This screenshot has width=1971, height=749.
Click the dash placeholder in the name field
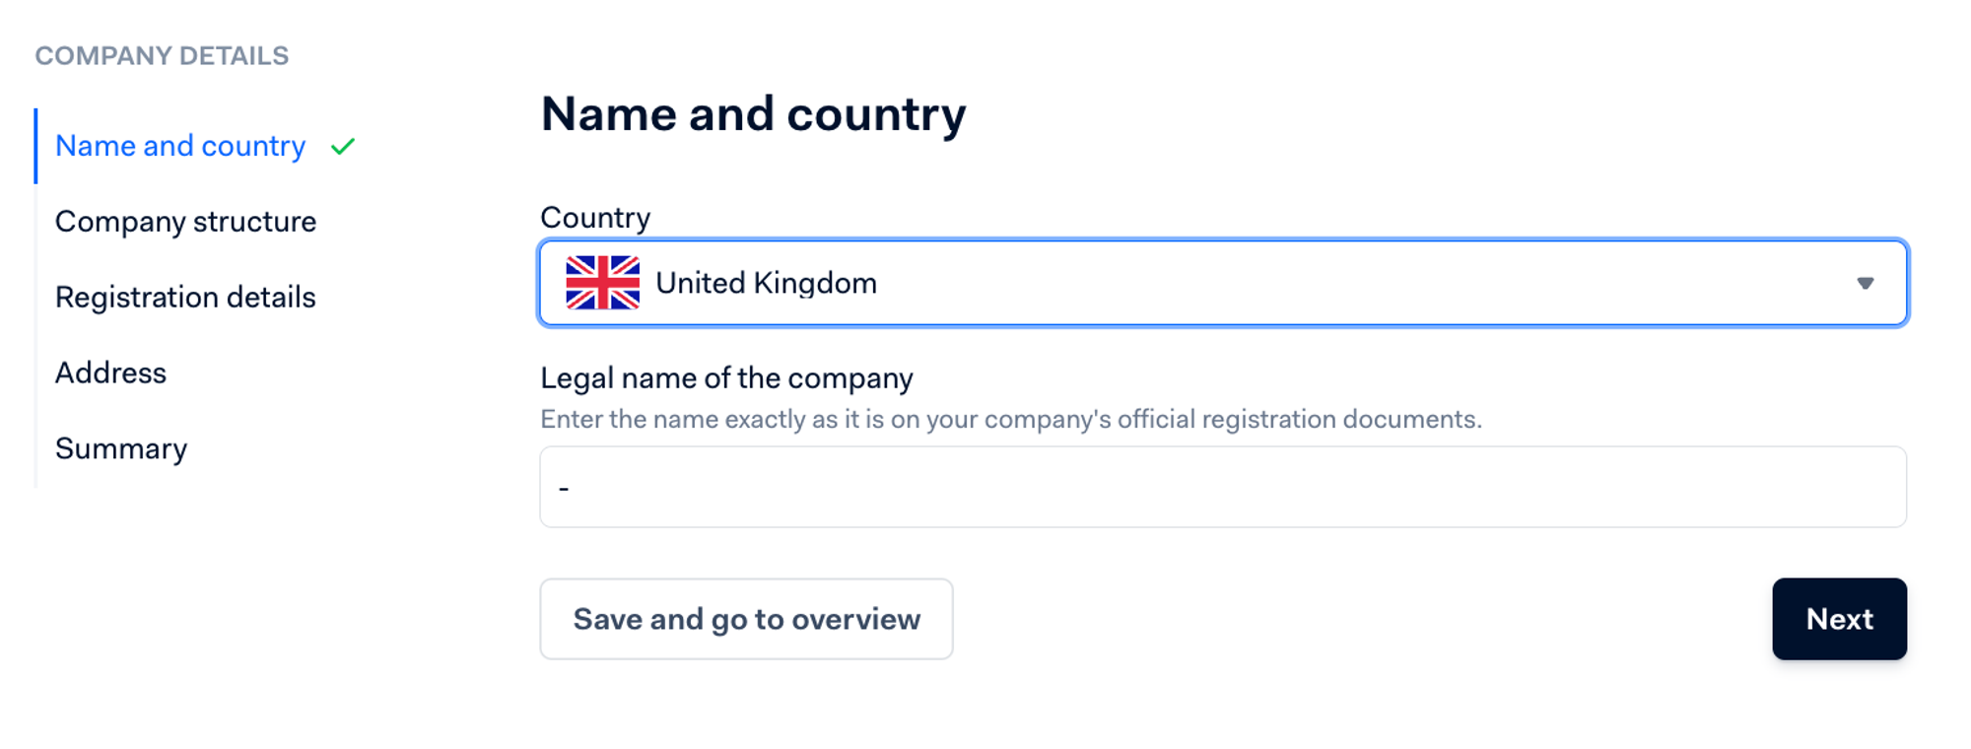564,489
